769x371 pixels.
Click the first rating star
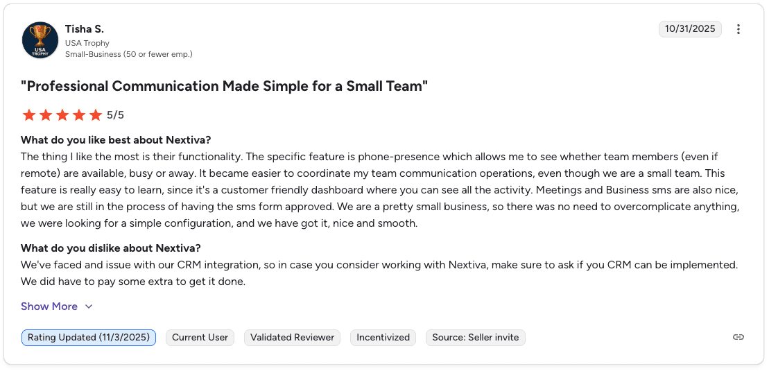click(28, 115)
